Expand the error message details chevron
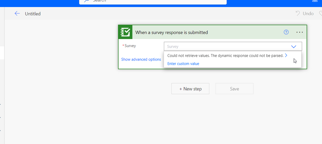 (x=286, y=55)
